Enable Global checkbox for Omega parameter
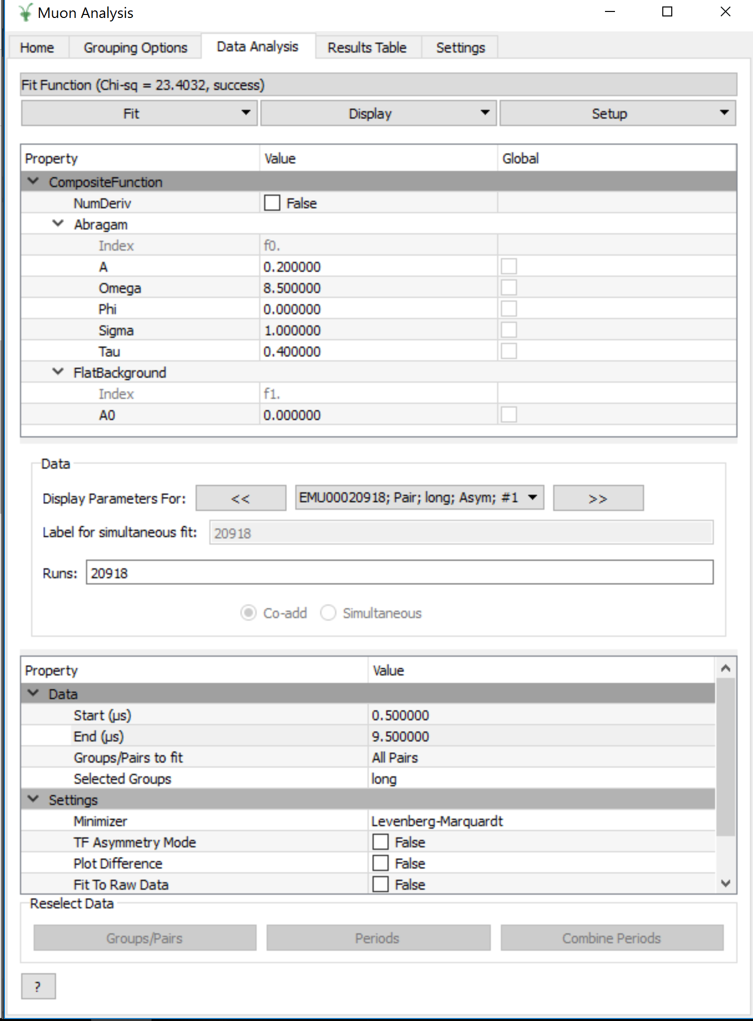Screen dimensions: 753x1021 tap(509, 288)
